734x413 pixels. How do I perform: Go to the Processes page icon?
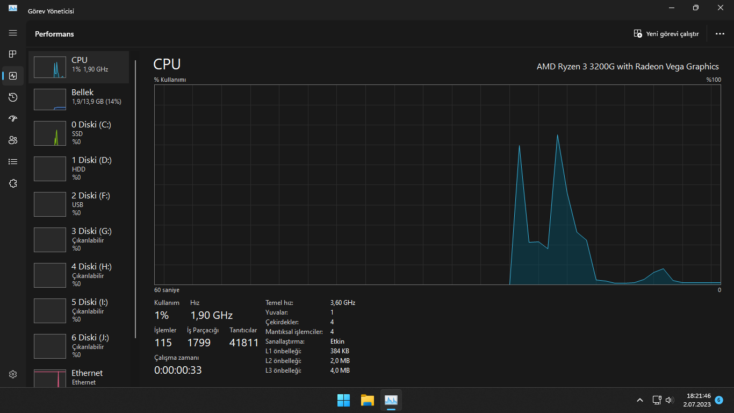click(13, 54)
